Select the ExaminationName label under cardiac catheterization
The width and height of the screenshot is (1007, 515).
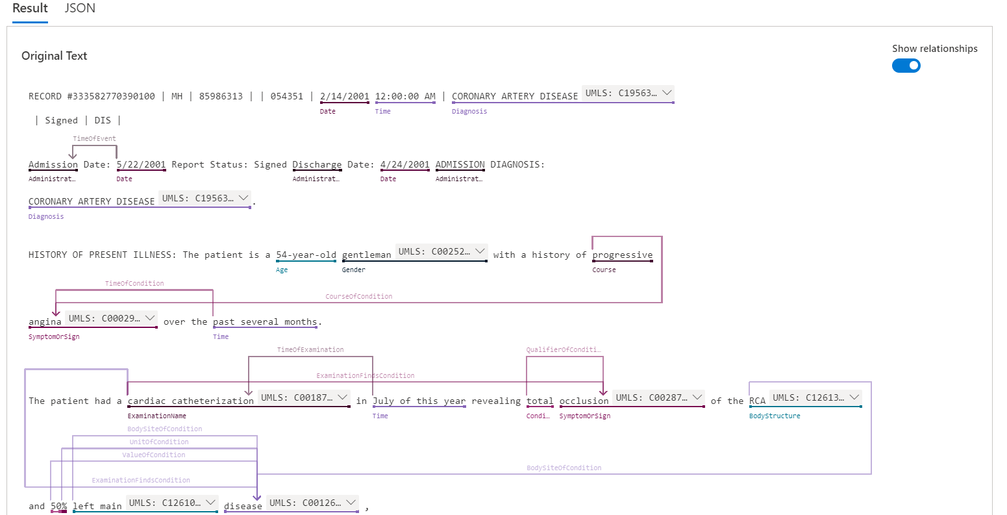157,416
